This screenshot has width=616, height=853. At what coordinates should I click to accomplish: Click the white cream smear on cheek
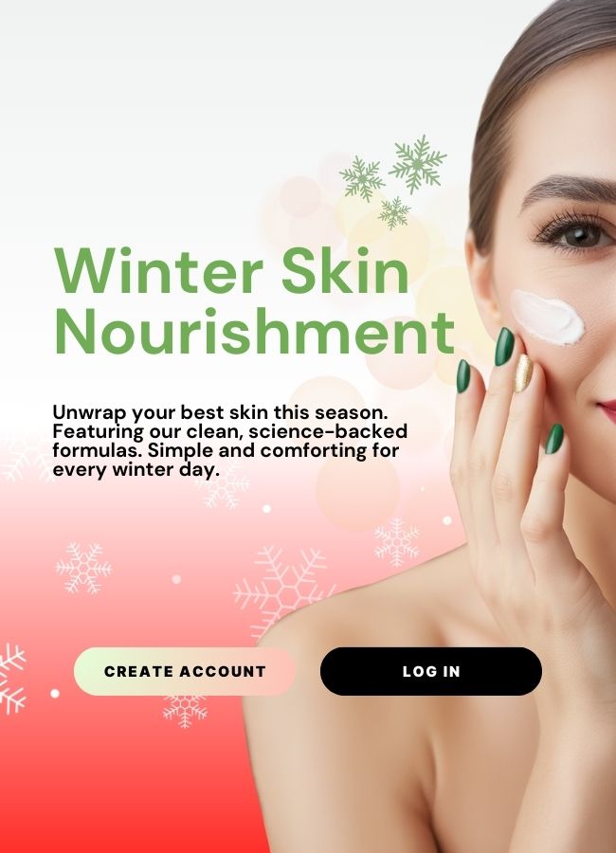547,318
